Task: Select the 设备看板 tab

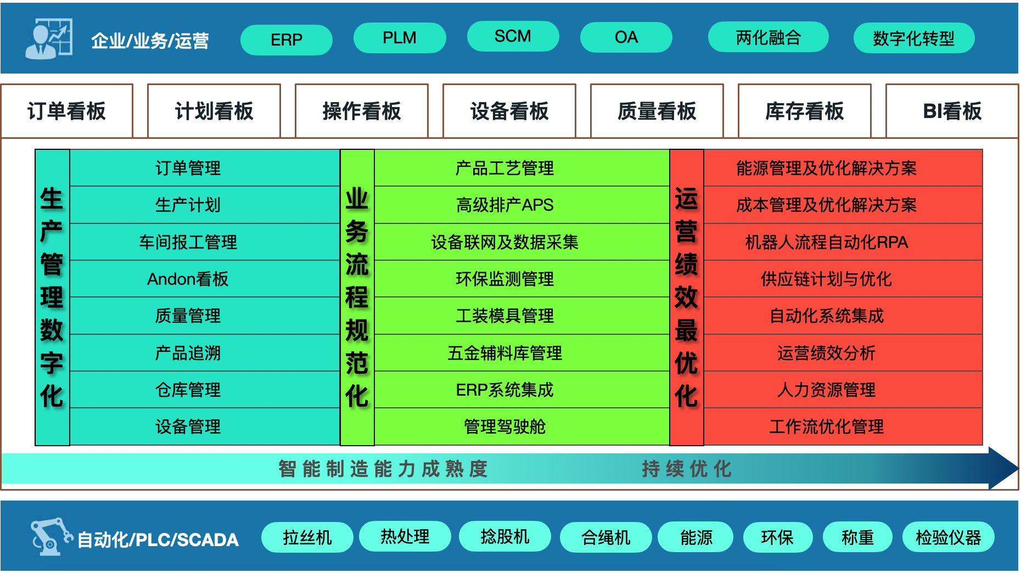Action: point(509,111)
